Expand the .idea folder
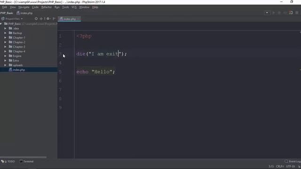Image resolution: width=301 pixels, height=169 pixels. (5, 28)
